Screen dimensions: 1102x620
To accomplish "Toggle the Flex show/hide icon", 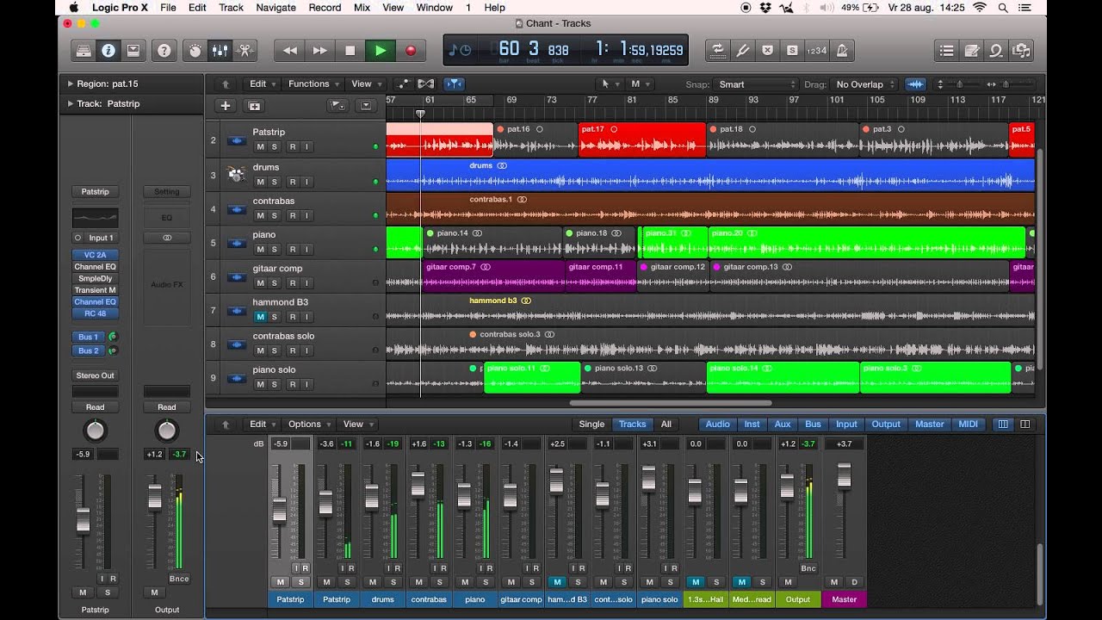I will (x=426, y=84).
